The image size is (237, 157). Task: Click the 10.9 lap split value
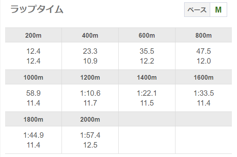coord(90,61)
